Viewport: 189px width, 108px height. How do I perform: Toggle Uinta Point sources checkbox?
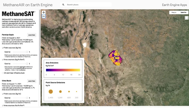[x=3, y=94]
